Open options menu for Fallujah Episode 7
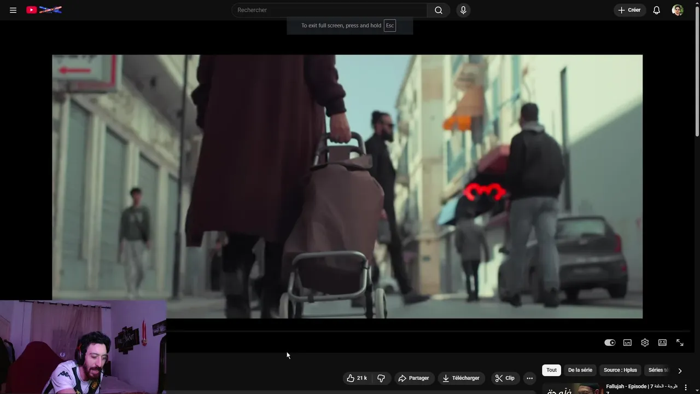The height and width of the screenshot is (394, 700). [686, 387]
